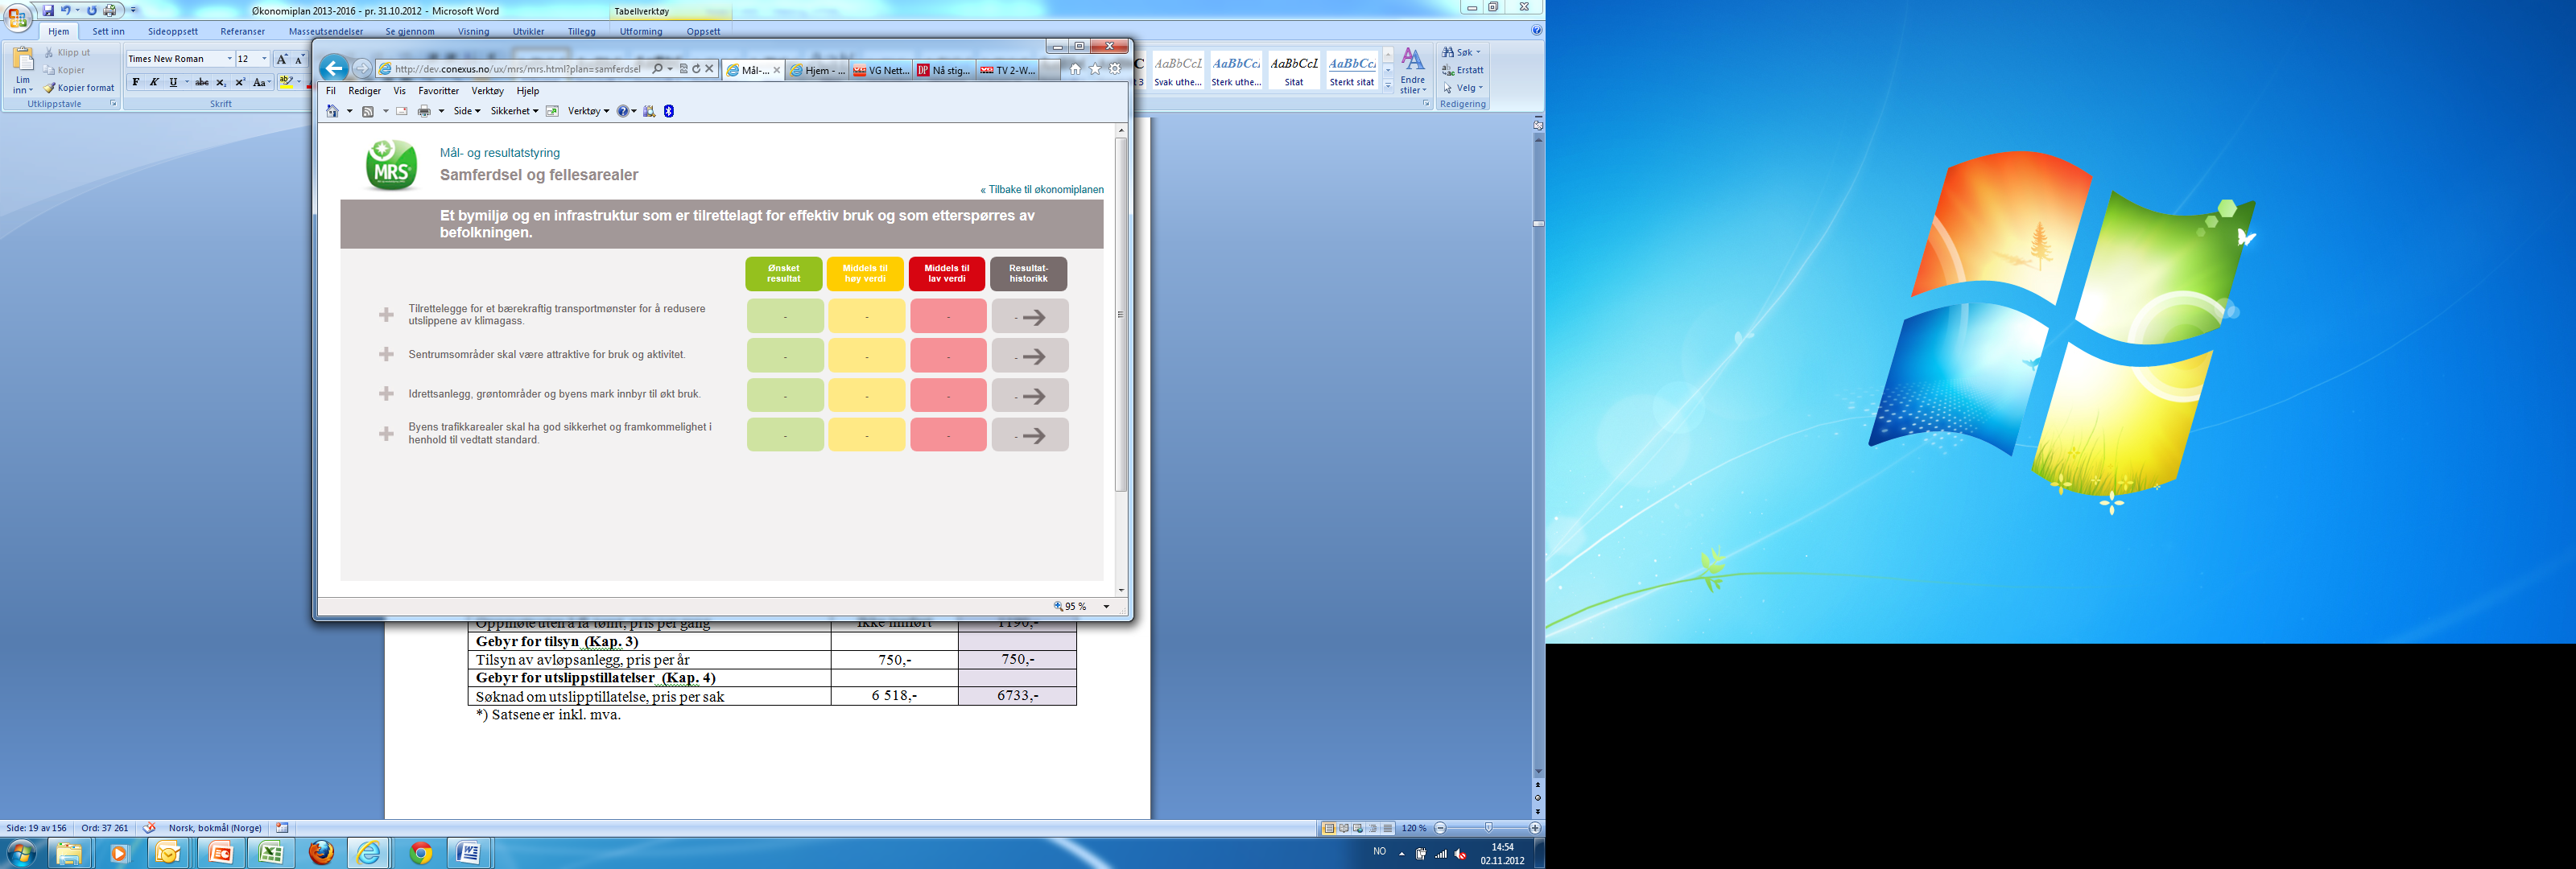The height and width of the screenshot is (869, 2576).
Task: Select Kopier format painter in Word
Action: point(79,88)
